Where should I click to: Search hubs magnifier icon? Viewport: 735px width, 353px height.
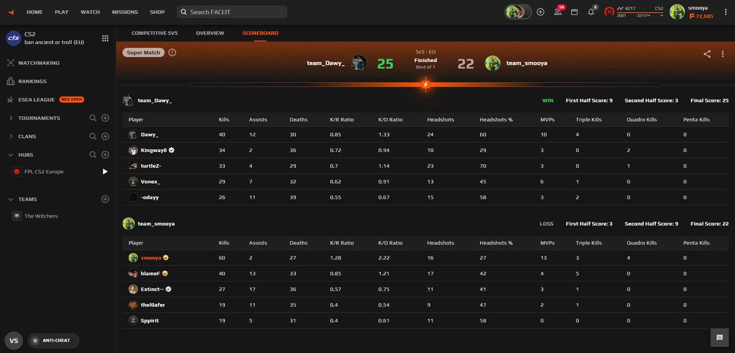click(x=93, y=154)
